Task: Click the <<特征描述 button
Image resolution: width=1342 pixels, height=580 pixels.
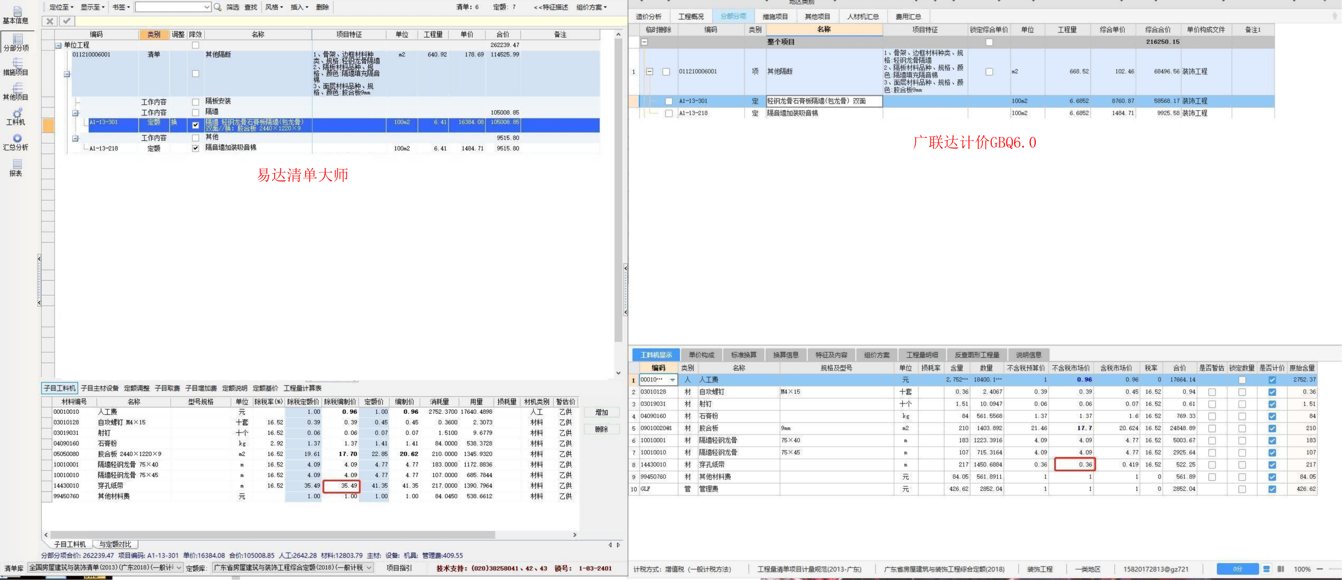Action: click(551, 7)
